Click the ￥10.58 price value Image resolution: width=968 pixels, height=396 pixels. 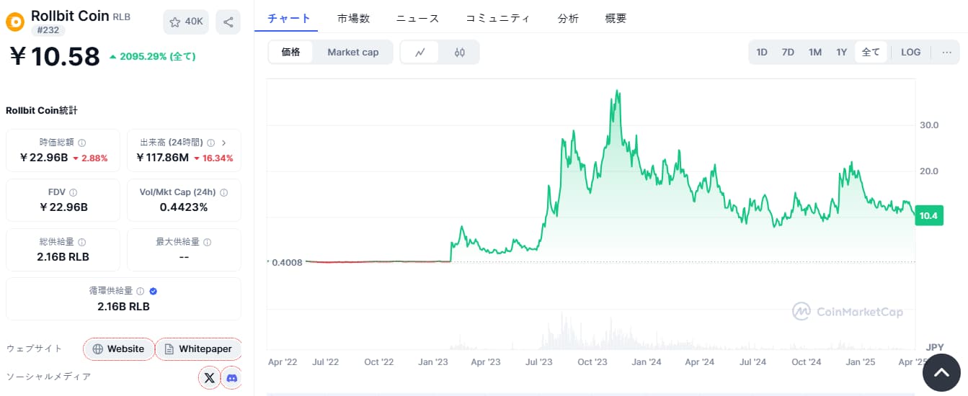pos(54,56)
